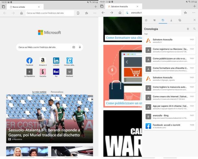This screenshot has width=198, height=159.
Task: Open 'aranzulla - Bing' history entry
Action: coord(170,117)
